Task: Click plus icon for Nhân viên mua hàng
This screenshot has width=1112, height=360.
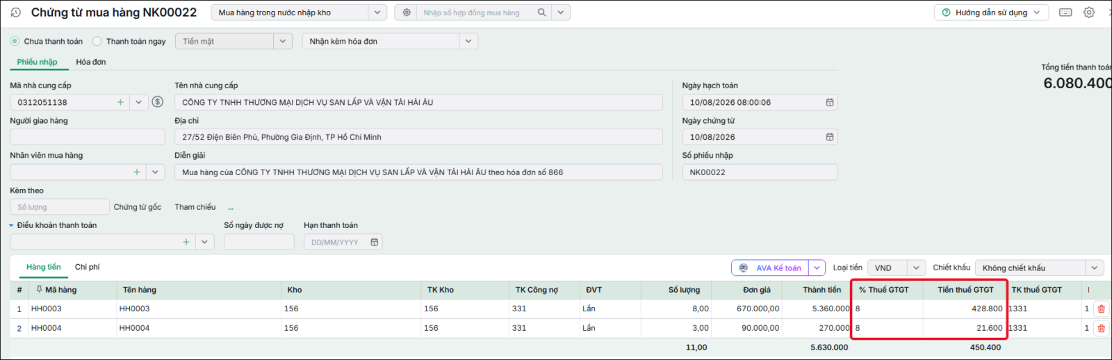Action: point(137,172)
